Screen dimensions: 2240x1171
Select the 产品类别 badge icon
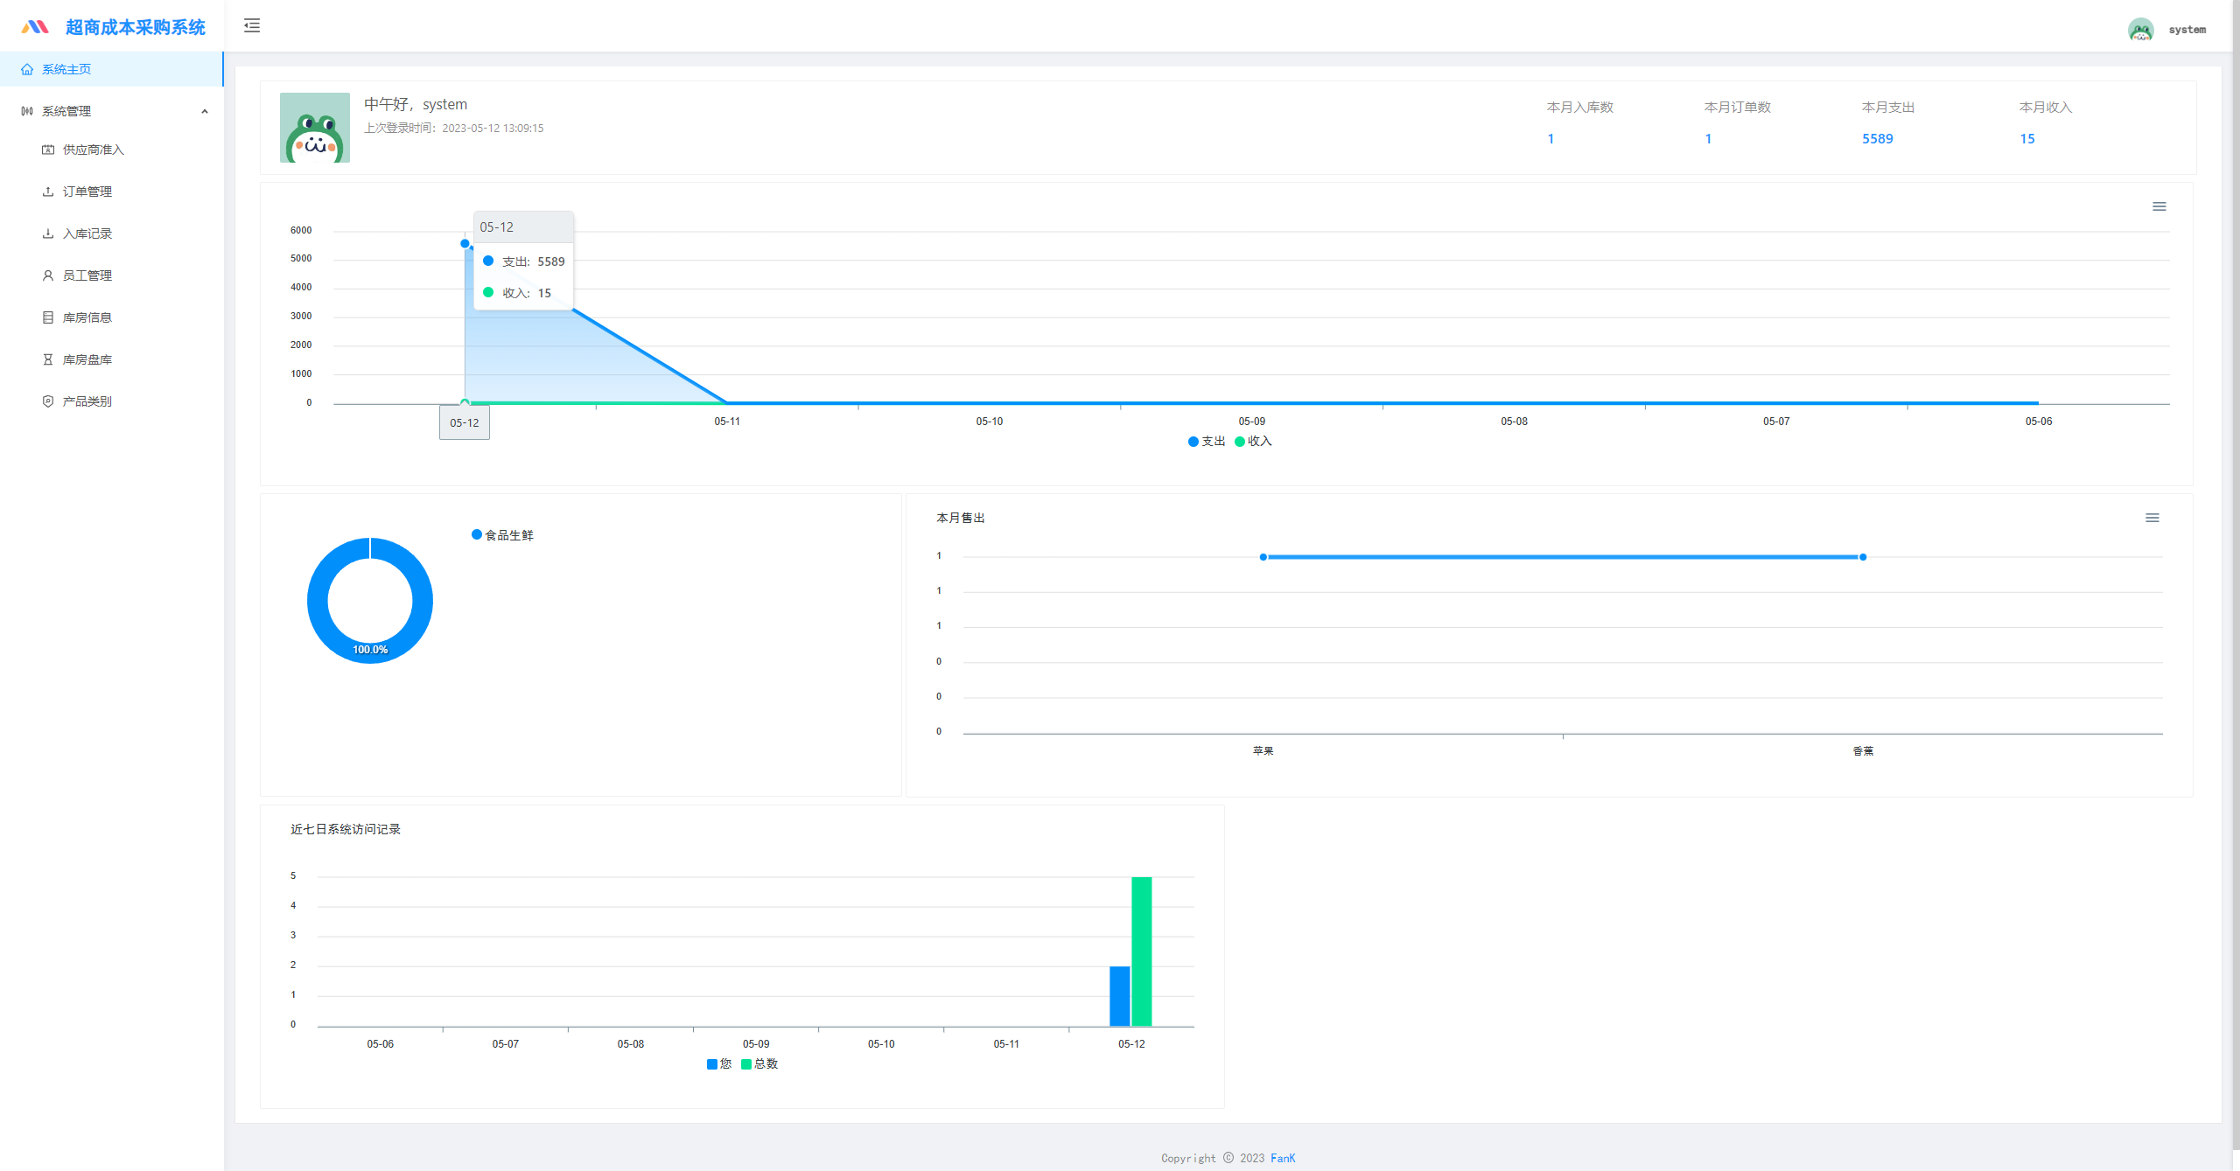[x=48, y=401]
